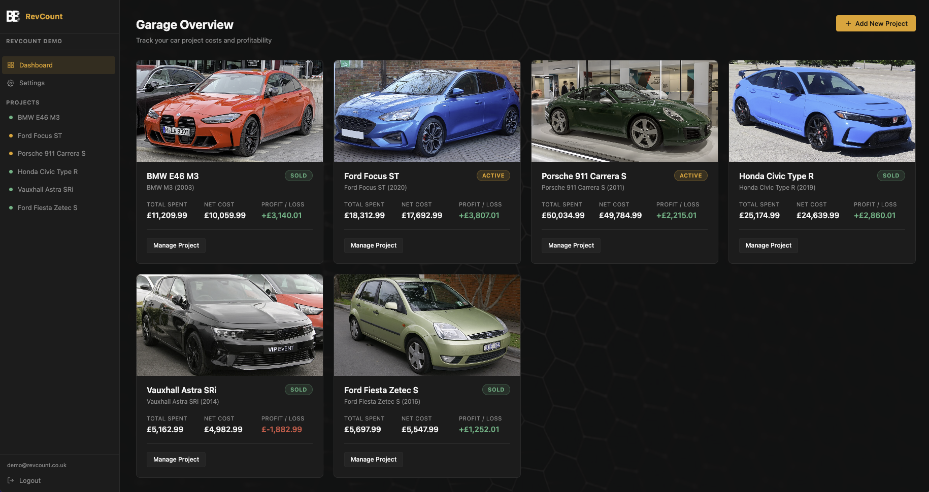The width and height of the screenshot is (929, 492).
Task: Click the RevCount logo icon
Action: pyautogui.click(x=13, y=16)
